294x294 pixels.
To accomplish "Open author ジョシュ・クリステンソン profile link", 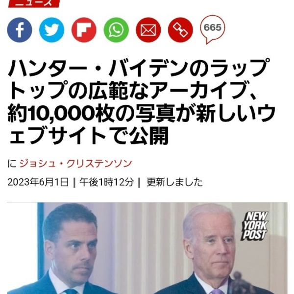I will [x=75, y=164].
